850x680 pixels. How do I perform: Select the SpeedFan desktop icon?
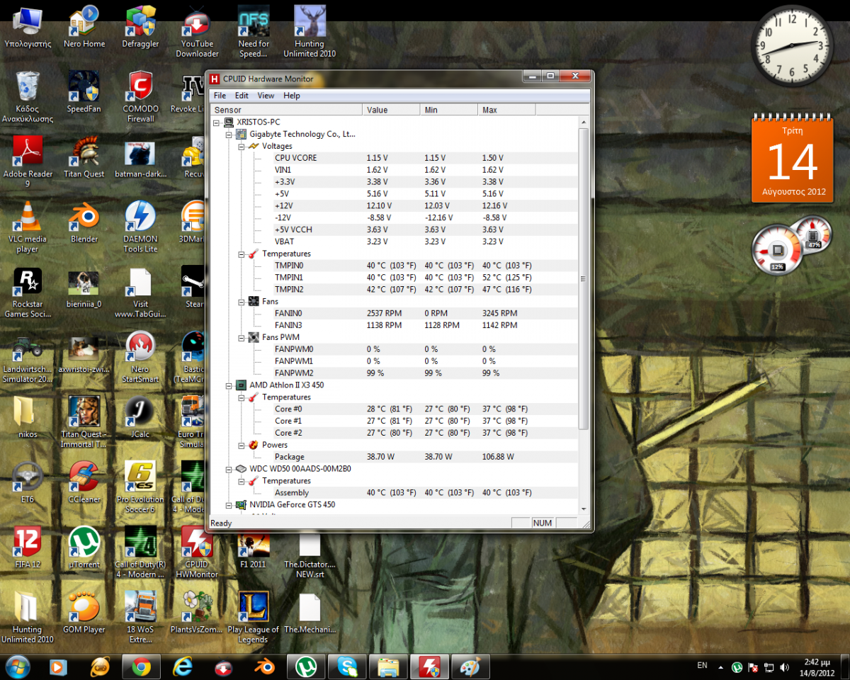point(84,92)
